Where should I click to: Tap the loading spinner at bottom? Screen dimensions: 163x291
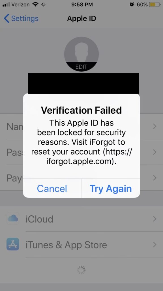point(81,270)
